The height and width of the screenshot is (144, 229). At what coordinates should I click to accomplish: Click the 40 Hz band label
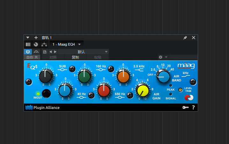point(82,94)
